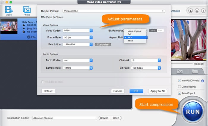Click the Auto Copy question mark
Screen dimensions: 208x126
194,93
